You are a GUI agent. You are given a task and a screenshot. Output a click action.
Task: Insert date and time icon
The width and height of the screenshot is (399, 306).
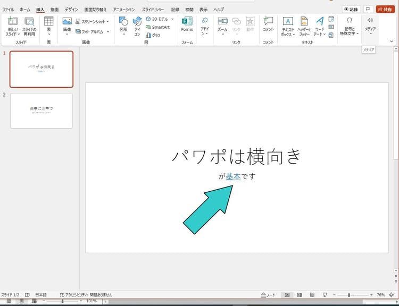[331, 19]
